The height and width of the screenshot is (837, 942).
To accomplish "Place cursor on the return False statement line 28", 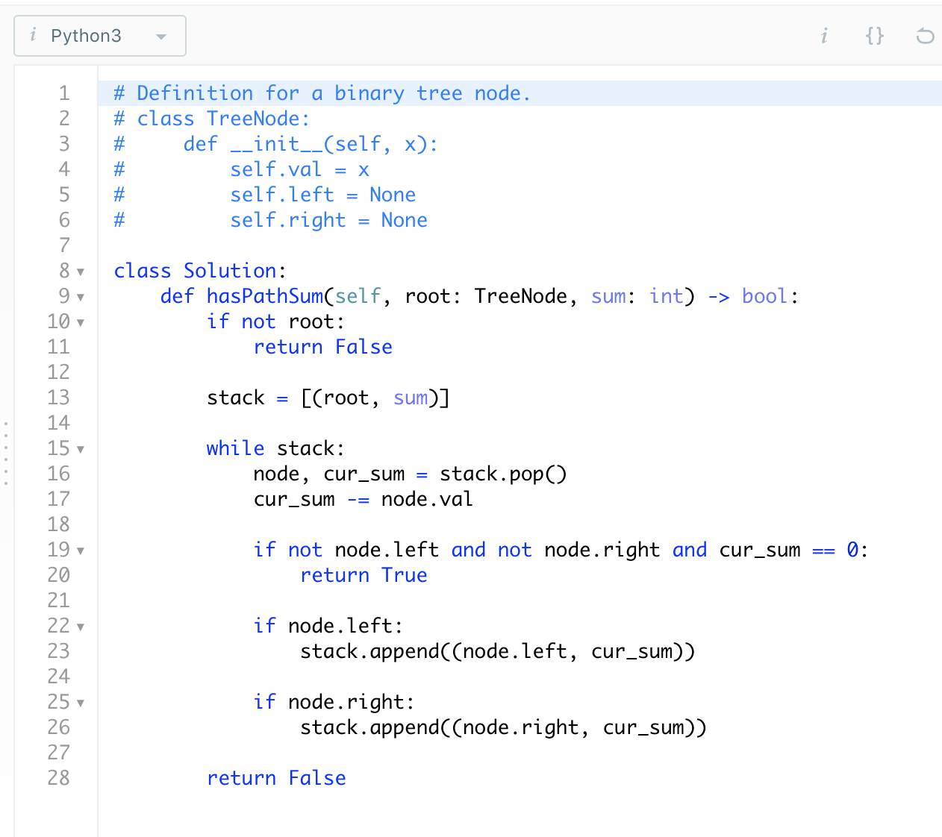I will tap(276, 777).
